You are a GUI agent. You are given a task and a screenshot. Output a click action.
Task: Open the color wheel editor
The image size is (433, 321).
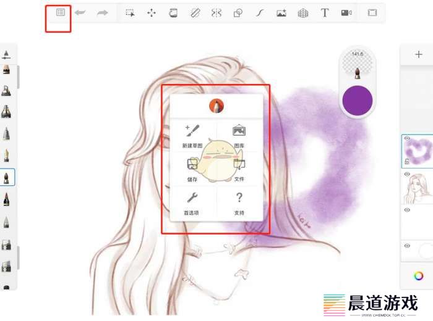(x=419, y=275)
